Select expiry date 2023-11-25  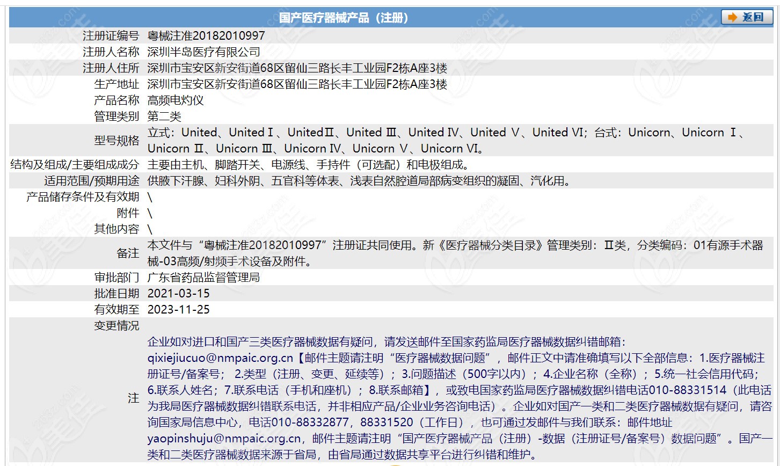[x=179, y=309]
